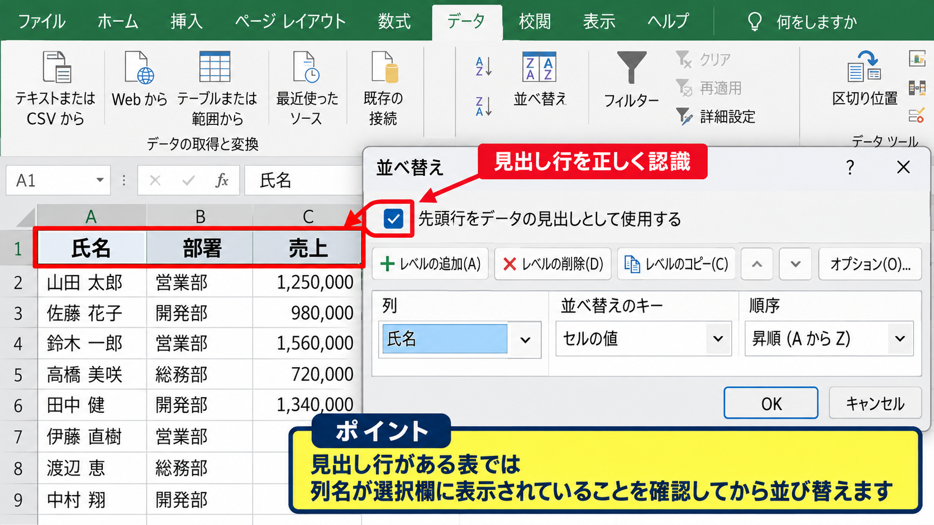
Task: Expand the A1 name box dropdown
Action: pyautogui.click(x=99, y=180)
